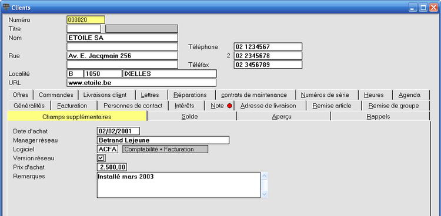
Task: Click the empty second Rue line field
Action: 122,65
